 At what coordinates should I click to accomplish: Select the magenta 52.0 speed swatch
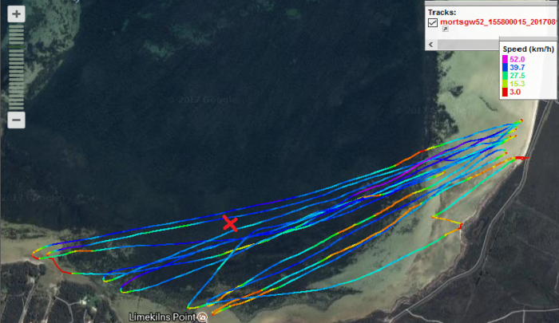[505, 60]
